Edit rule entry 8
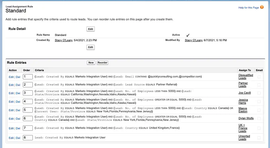Screen dimensions: 270x148 point(11,138)
